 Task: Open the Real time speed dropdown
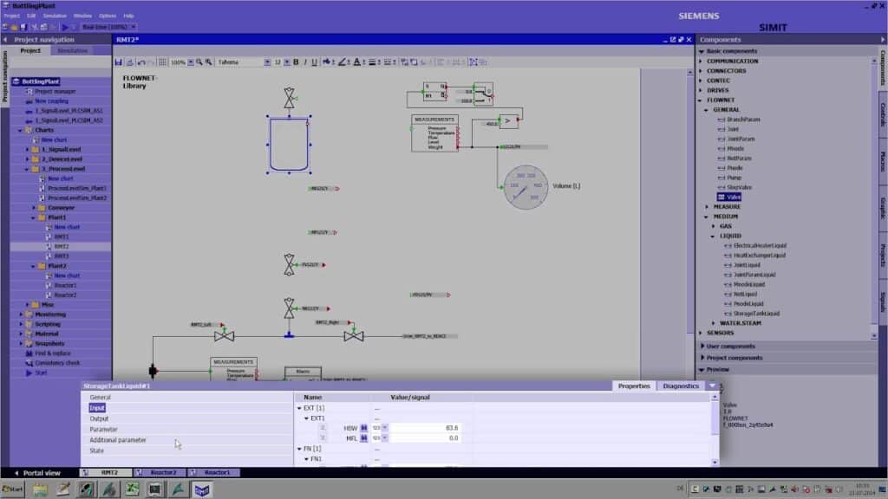(x=134, y=27)
